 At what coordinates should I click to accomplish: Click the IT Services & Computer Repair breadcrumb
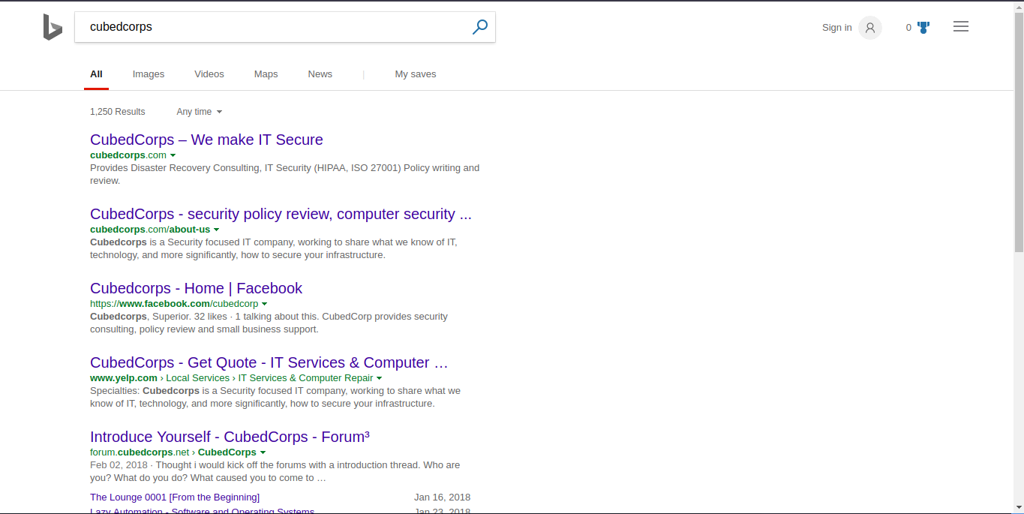(x=306, y=378)
